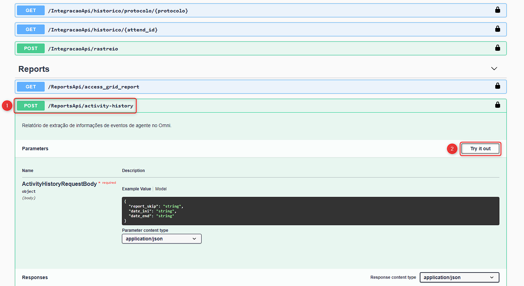
Task: Click lock icon on access_grid_report endpoint
Action: click(x=497, y=86)
